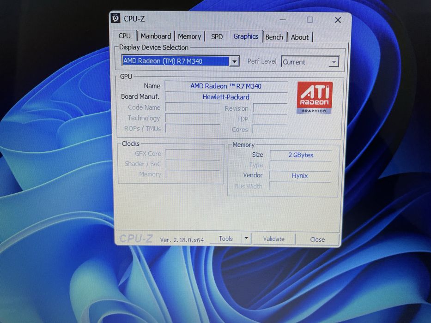Click the empty memory Type field
Image resolution: width=431 pixels, height=323 pixels.
(x=300, y=165)
